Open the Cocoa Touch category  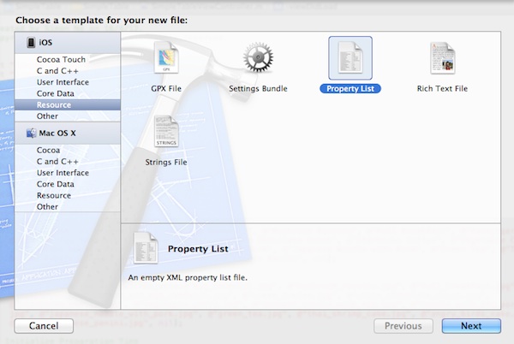[x=62, y=60]
